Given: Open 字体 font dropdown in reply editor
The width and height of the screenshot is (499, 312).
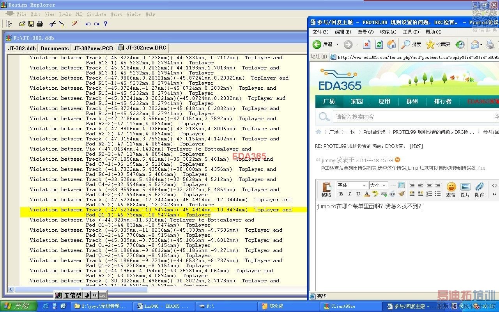Looking at the screenshot, I should [352, 185].
